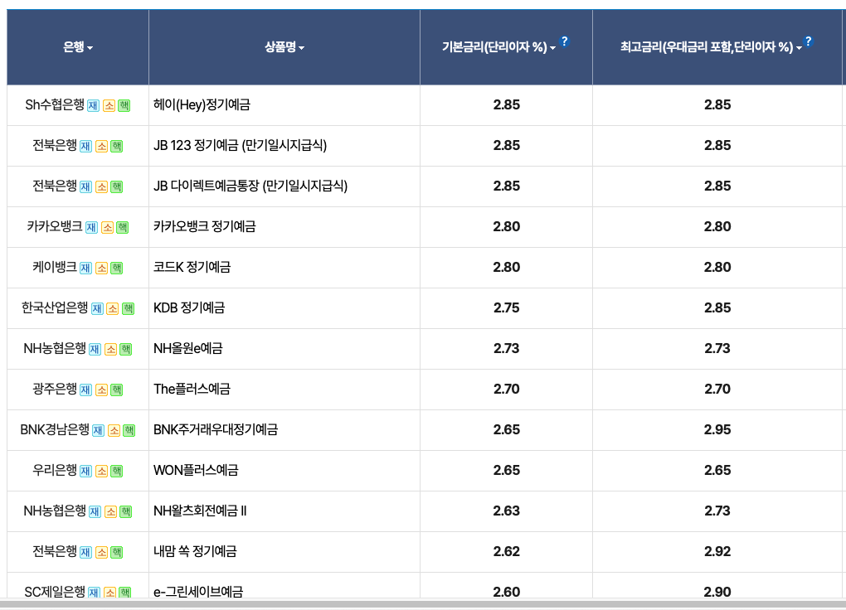Select product NH왈츠회전예금 II

click(x=200, y=511)
